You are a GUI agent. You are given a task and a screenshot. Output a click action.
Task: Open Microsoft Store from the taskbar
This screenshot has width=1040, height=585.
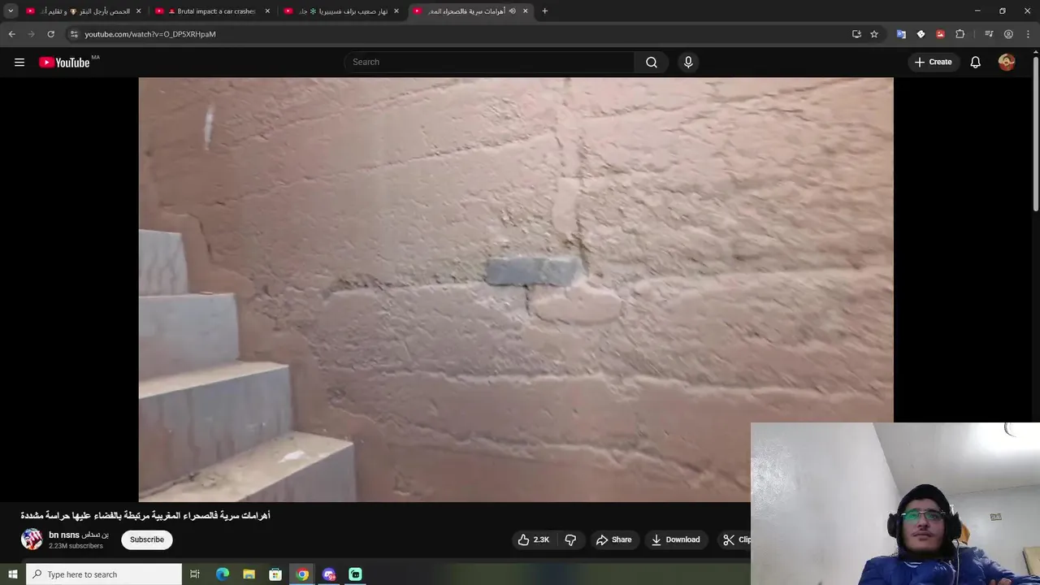275,574
